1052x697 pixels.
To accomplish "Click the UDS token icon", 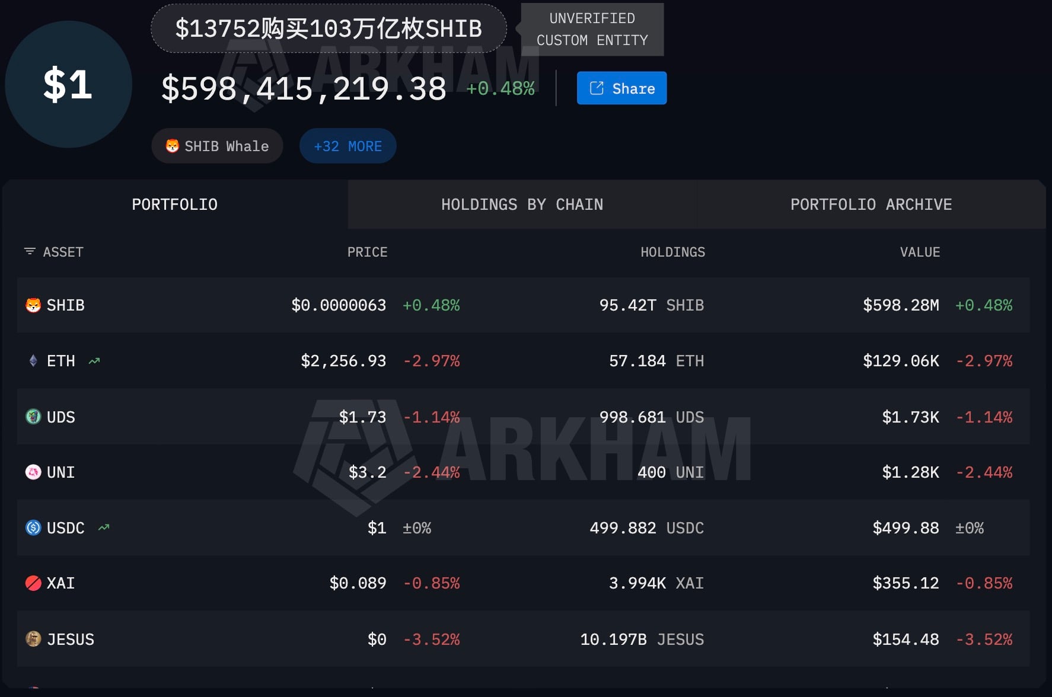I will point(33,417).
